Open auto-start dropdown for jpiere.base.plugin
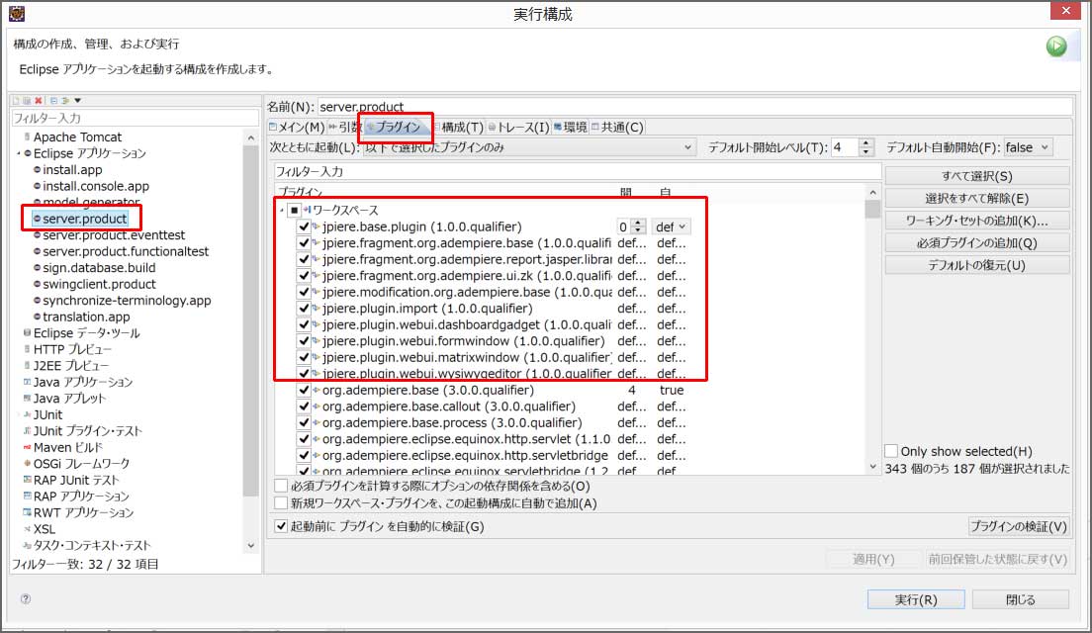1092x633 pixels. (671, 227)
